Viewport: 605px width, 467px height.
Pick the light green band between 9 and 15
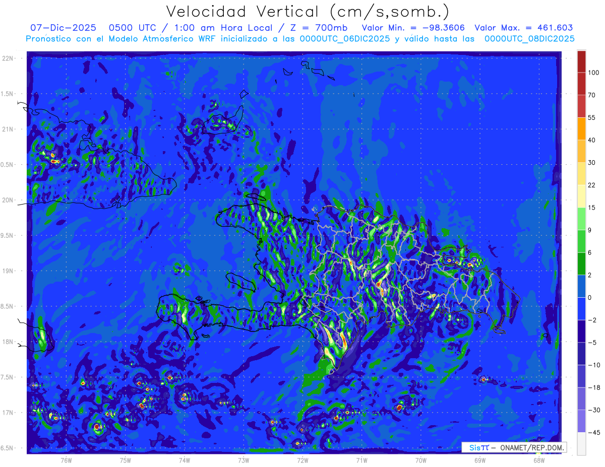(581, 219)
